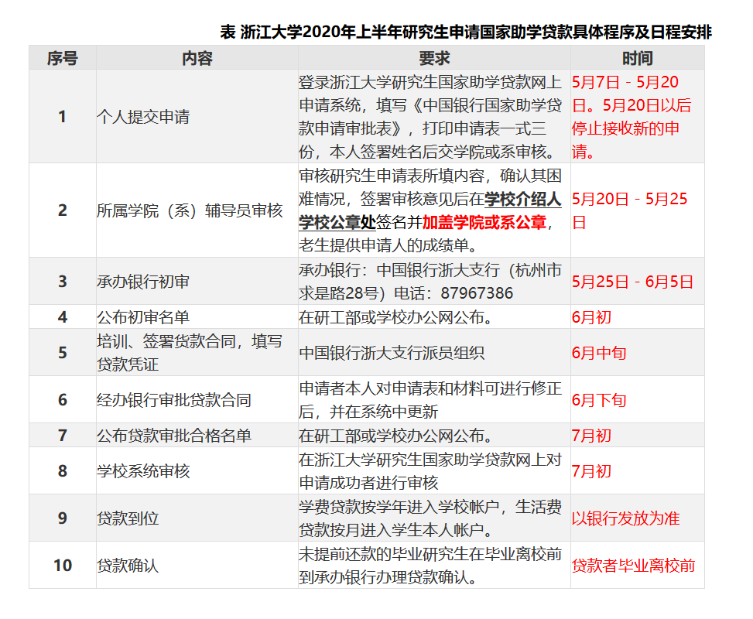Click the 要求 column header
The image size is (753, 619).
(x=433, y=59)
